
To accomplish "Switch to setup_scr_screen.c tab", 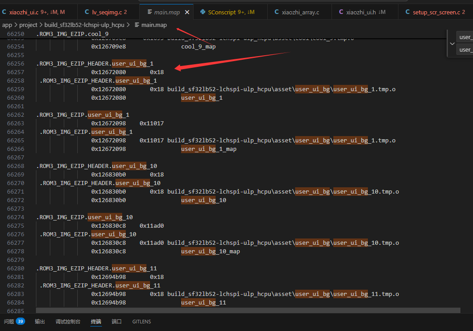I will click(x=435, y=12).
